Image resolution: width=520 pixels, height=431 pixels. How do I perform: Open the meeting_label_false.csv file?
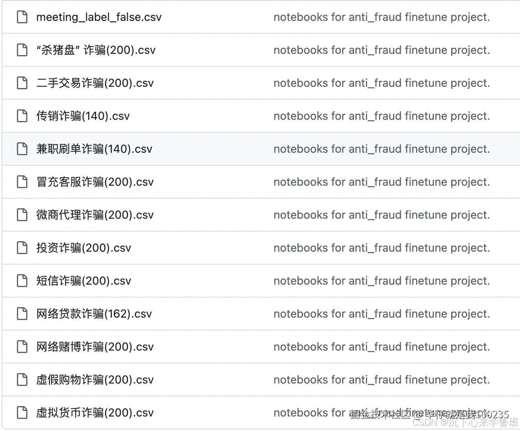click(99, 17)
